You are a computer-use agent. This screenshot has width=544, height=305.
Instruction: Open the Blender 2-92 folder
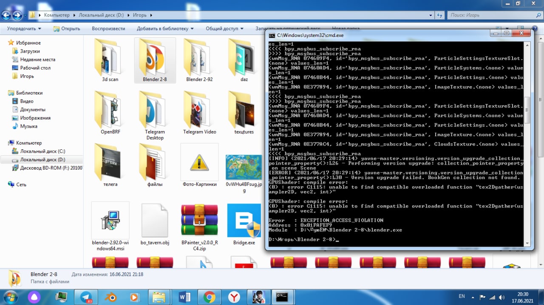[199, 60]
